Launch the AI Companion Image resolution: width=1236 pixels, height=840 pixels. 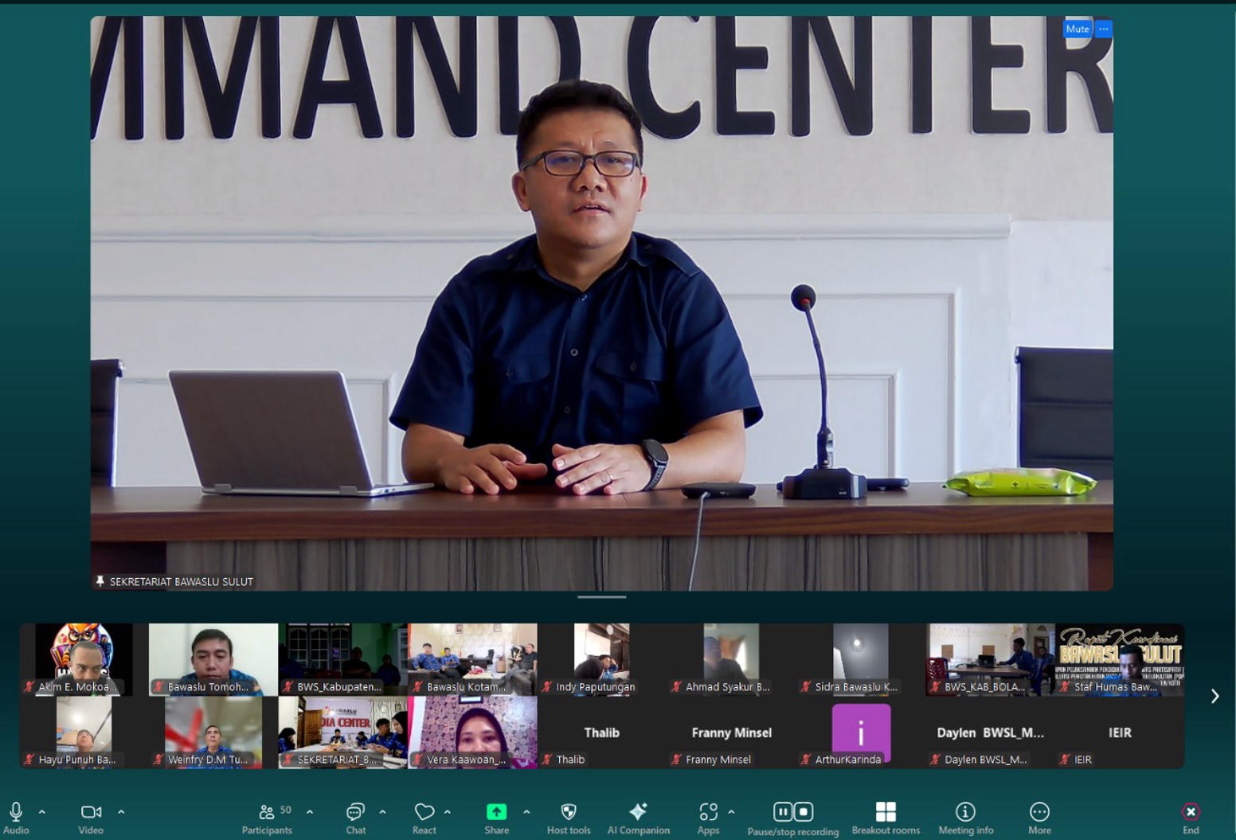click(638, 813)
